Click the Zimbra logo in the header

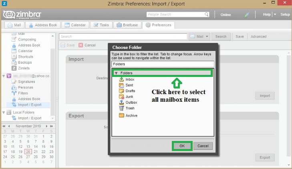[x=22, y=14]
